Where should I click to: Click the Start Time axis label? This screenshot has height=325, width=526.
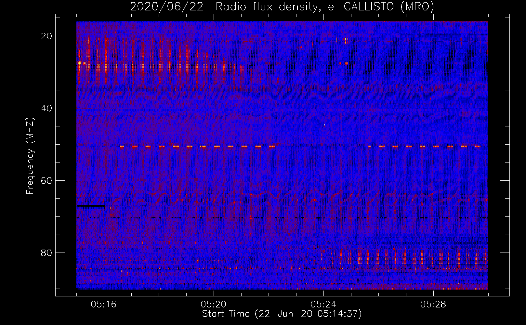pos(282,314)
